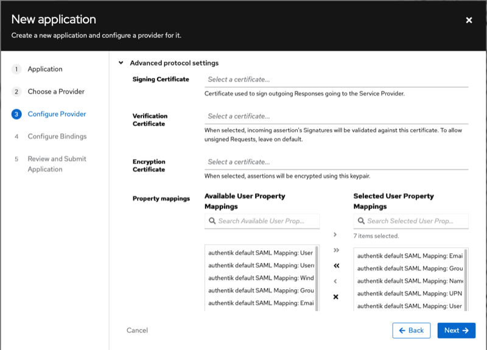The width and height of the screenshot is (487, 350).
Task: Click the selected mappings list scrollbar
Action: click(x=466, y=280)
